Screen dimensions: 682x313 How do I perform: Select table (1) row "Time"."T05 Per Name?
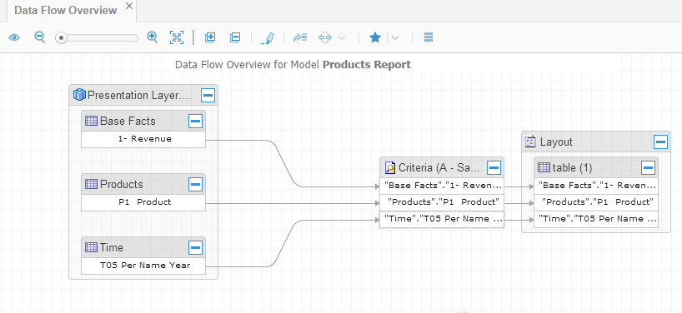[596, 219]
